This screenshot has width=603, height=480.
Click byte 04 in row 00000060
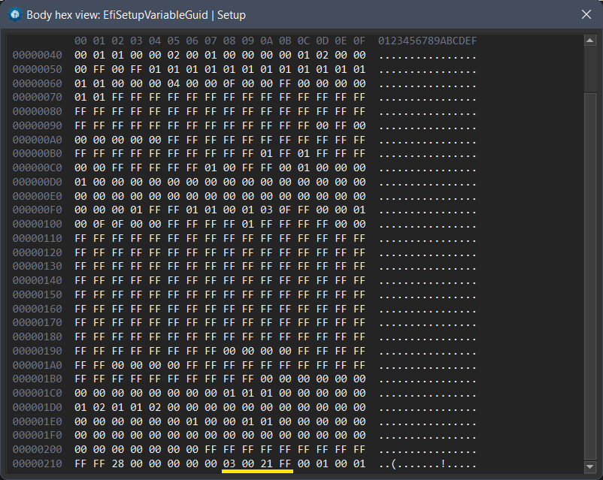(x=173, y=83)
